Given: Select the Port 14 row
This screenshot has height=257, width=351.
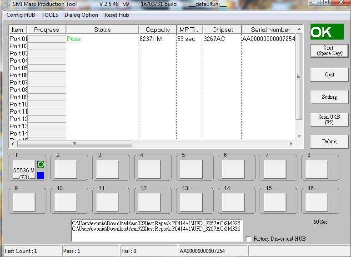Looking at the screenshot, I should pos(152,133).
